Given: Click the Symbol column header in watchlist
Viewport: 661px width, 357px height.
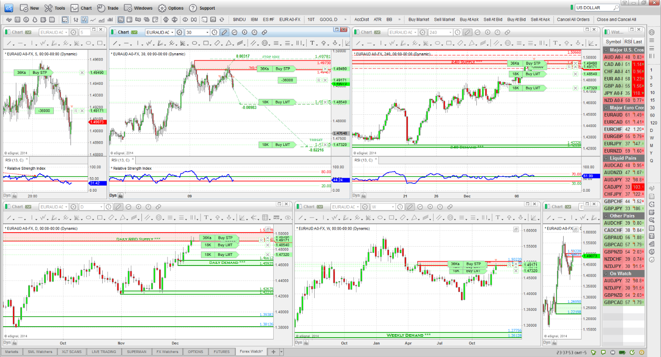Looking at the screenshot, I should tap(613, 41).
